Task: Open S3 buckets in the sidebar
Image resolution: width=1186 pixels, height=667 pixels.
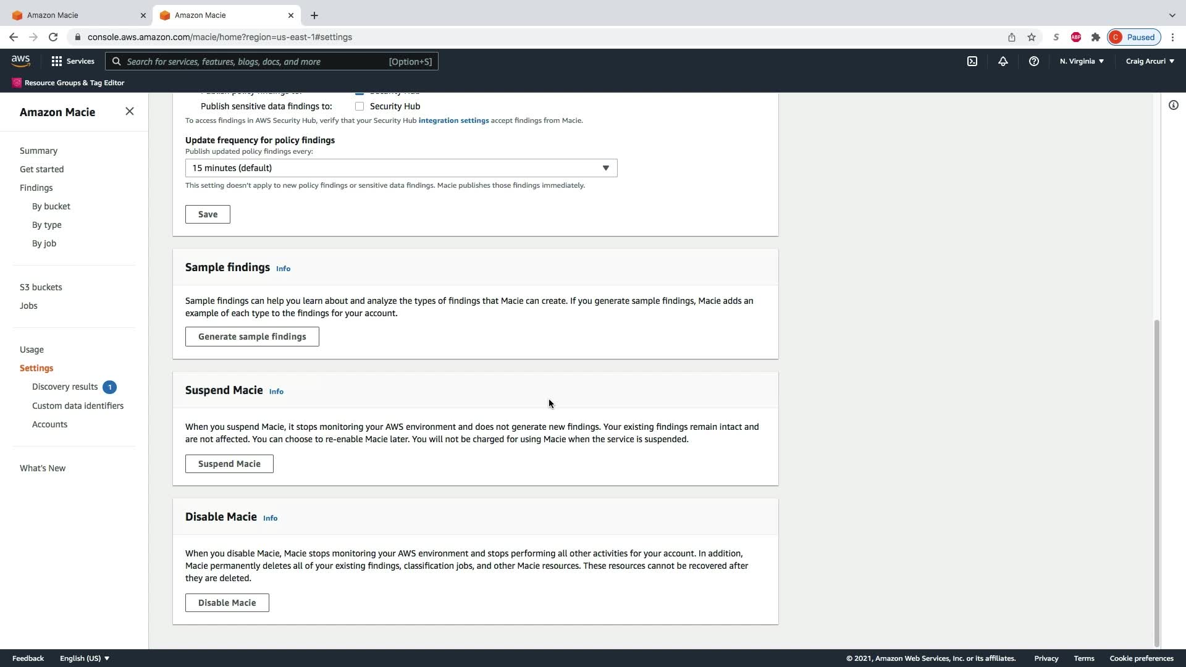Action: click(41, 287)
